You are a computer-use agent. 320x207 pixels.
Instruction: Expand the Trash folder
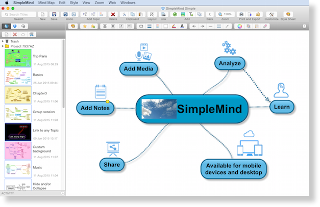click(3, 41)
